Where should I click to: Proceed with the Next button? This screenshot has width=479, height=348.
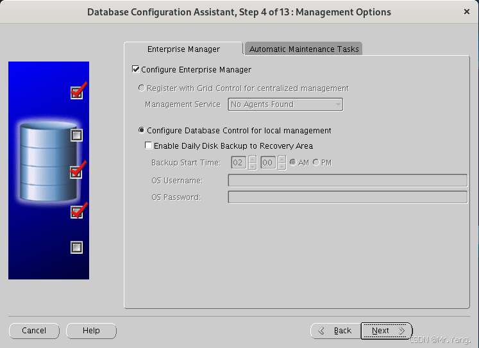click(387, 331)
